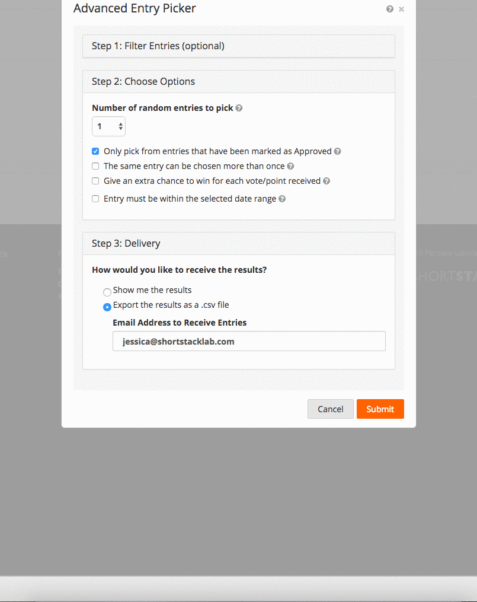Select the Show me the results option
This screenshot has width=477, height=602.
tap(107, 292)
